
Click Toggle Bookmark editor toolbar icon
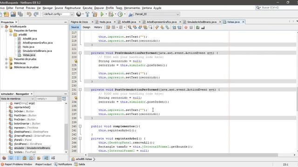168,27
